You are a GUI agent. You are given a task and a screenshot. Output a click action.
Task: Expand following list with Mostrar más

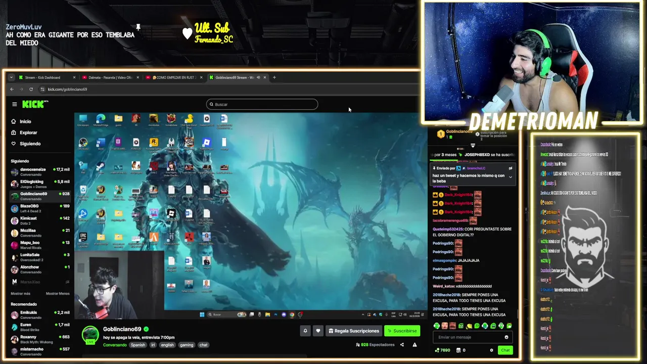tap(20, 293)
